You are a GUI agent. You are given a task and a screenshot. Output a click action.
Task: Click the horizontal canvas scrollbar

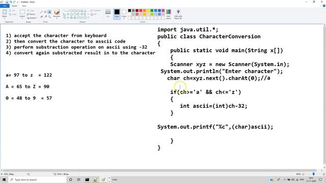tap(160, 170)
